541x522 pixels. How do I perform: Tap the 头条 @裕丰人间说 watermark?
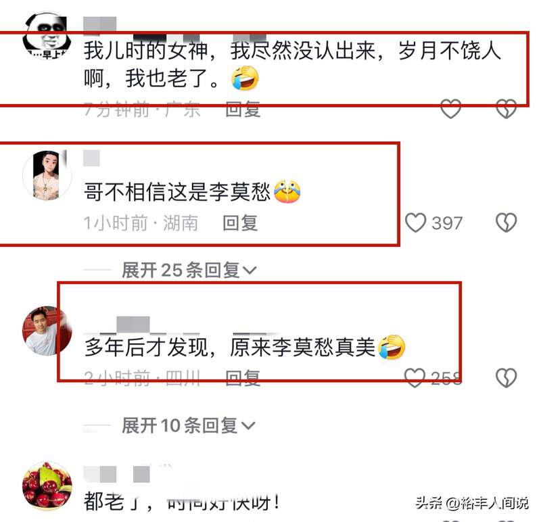point(471,503)
